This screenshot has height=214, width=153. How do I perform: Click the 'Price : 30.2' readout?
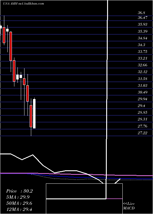(20, 191)
